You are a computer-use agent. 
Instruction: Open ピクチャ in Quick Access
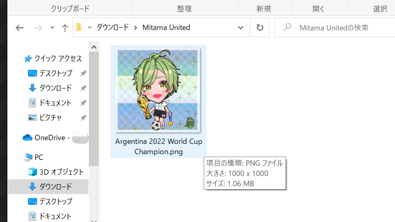click(x=50, y=118)
